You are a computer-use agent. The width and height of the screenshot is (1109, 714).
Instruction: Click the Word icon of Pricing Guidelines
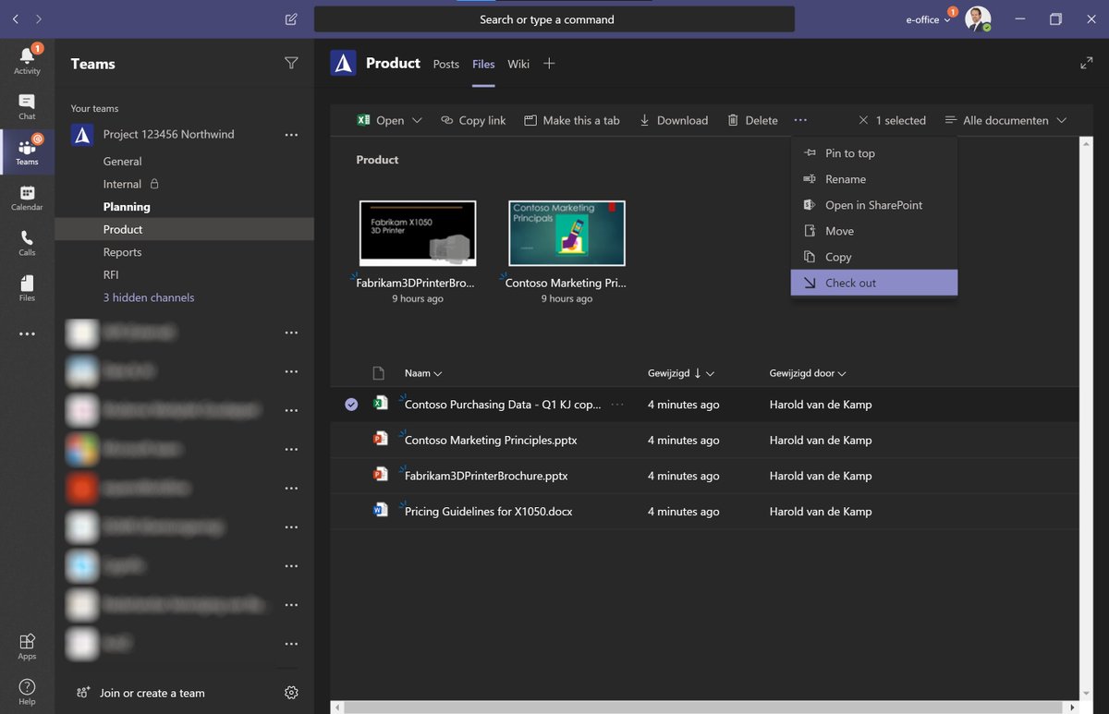(x=380, y=510)
